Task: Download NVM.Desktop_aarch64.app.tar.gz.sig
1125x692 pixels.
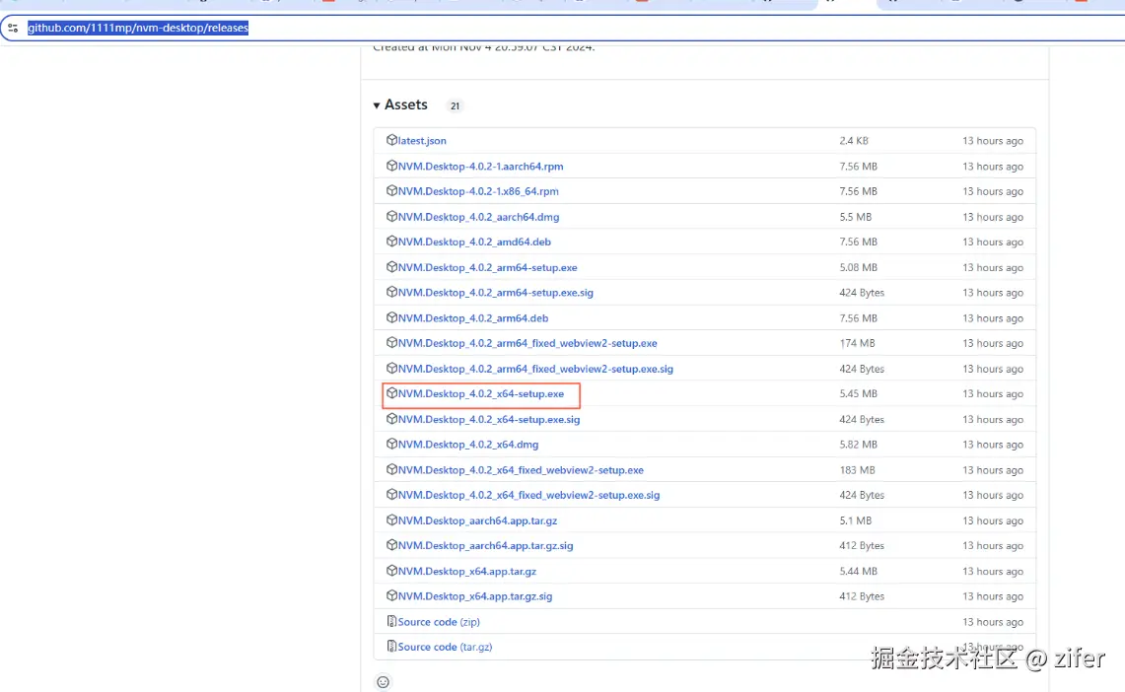Action: click(486, 546)
